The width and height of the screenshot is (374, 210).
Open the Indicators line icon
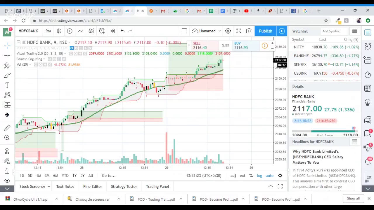pyautogui.click(x=81, y=31)
